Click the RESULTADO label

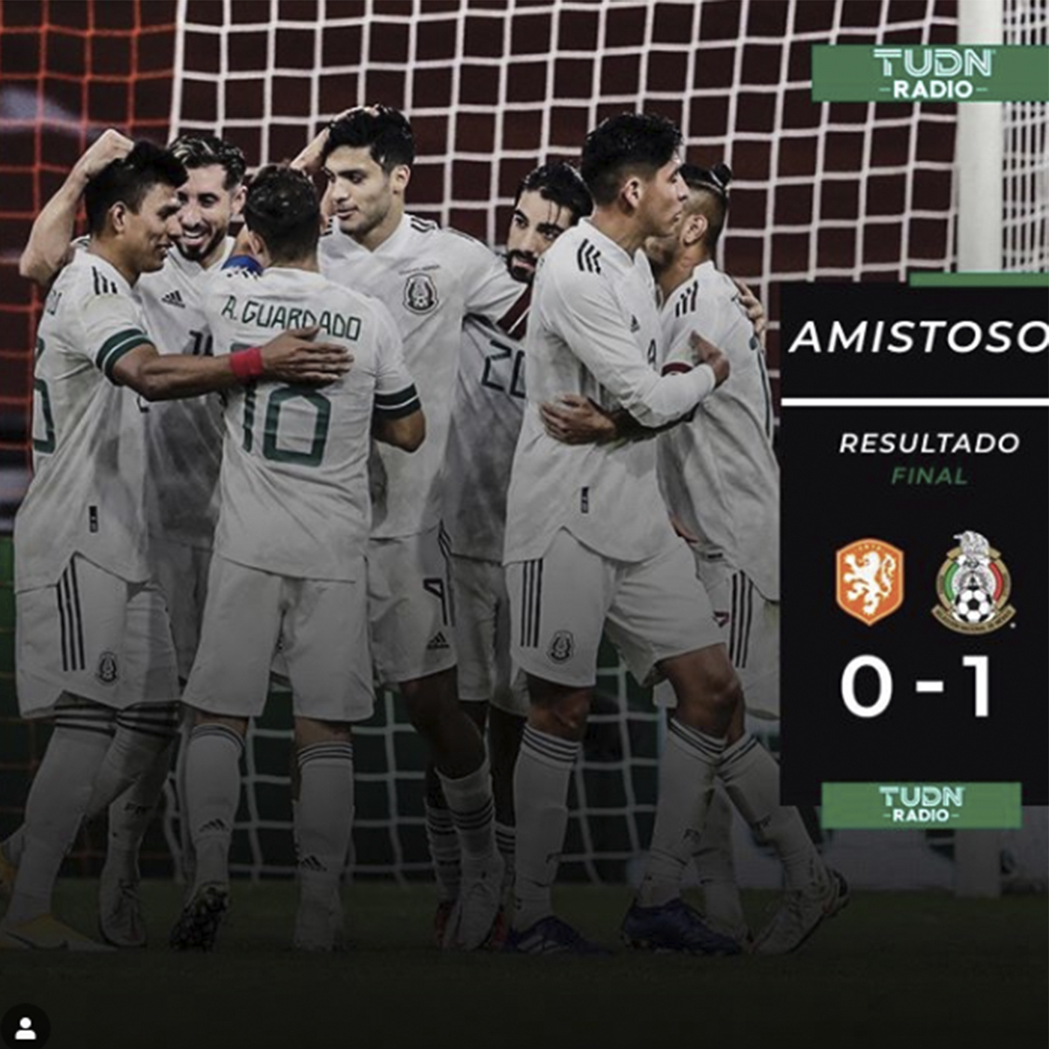tap(929, 443)
